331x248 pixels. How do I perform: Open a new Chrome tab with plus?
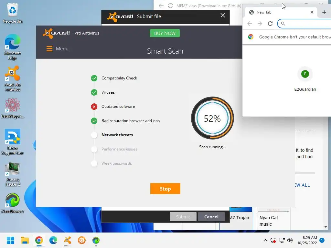click(324, 12)
